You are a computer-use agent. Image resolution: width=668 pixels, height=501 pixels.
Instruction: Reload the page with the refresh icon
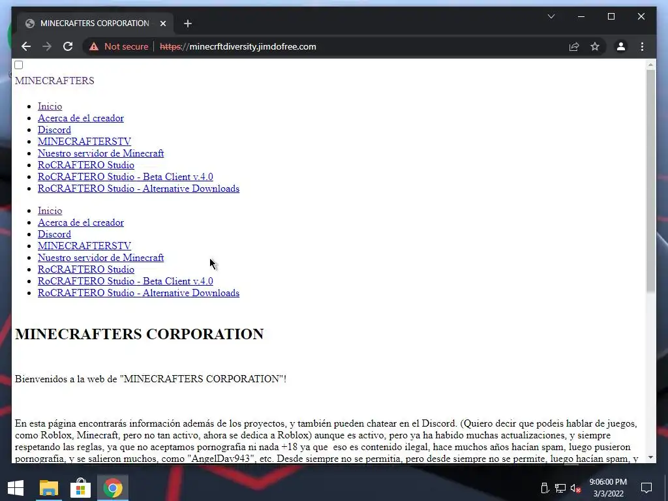coord(68,46)
